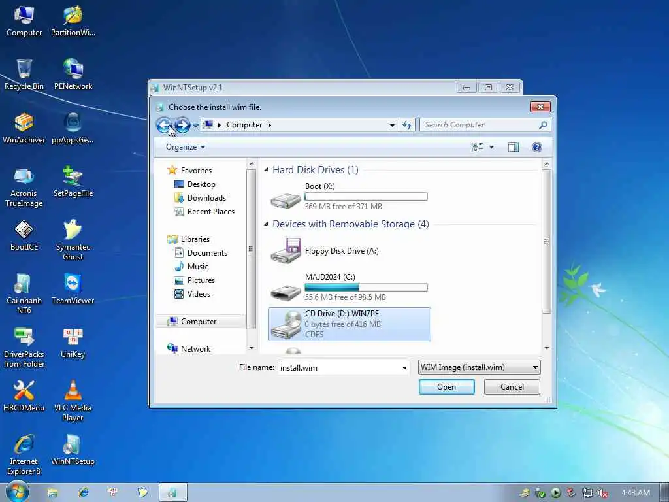Open Windows Explorer from the taskbar
The height and width of the screenshot is (502, 669).
point(52,493)
